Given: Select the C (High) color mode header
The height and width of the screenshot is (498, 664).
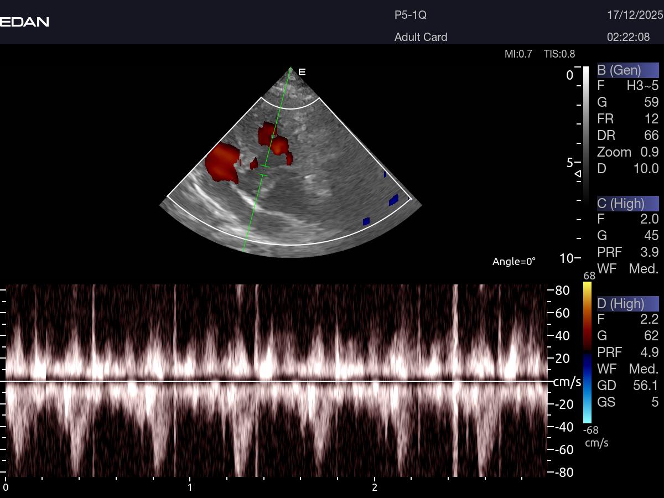Looking at the screenshot, I should click(627, 203).
